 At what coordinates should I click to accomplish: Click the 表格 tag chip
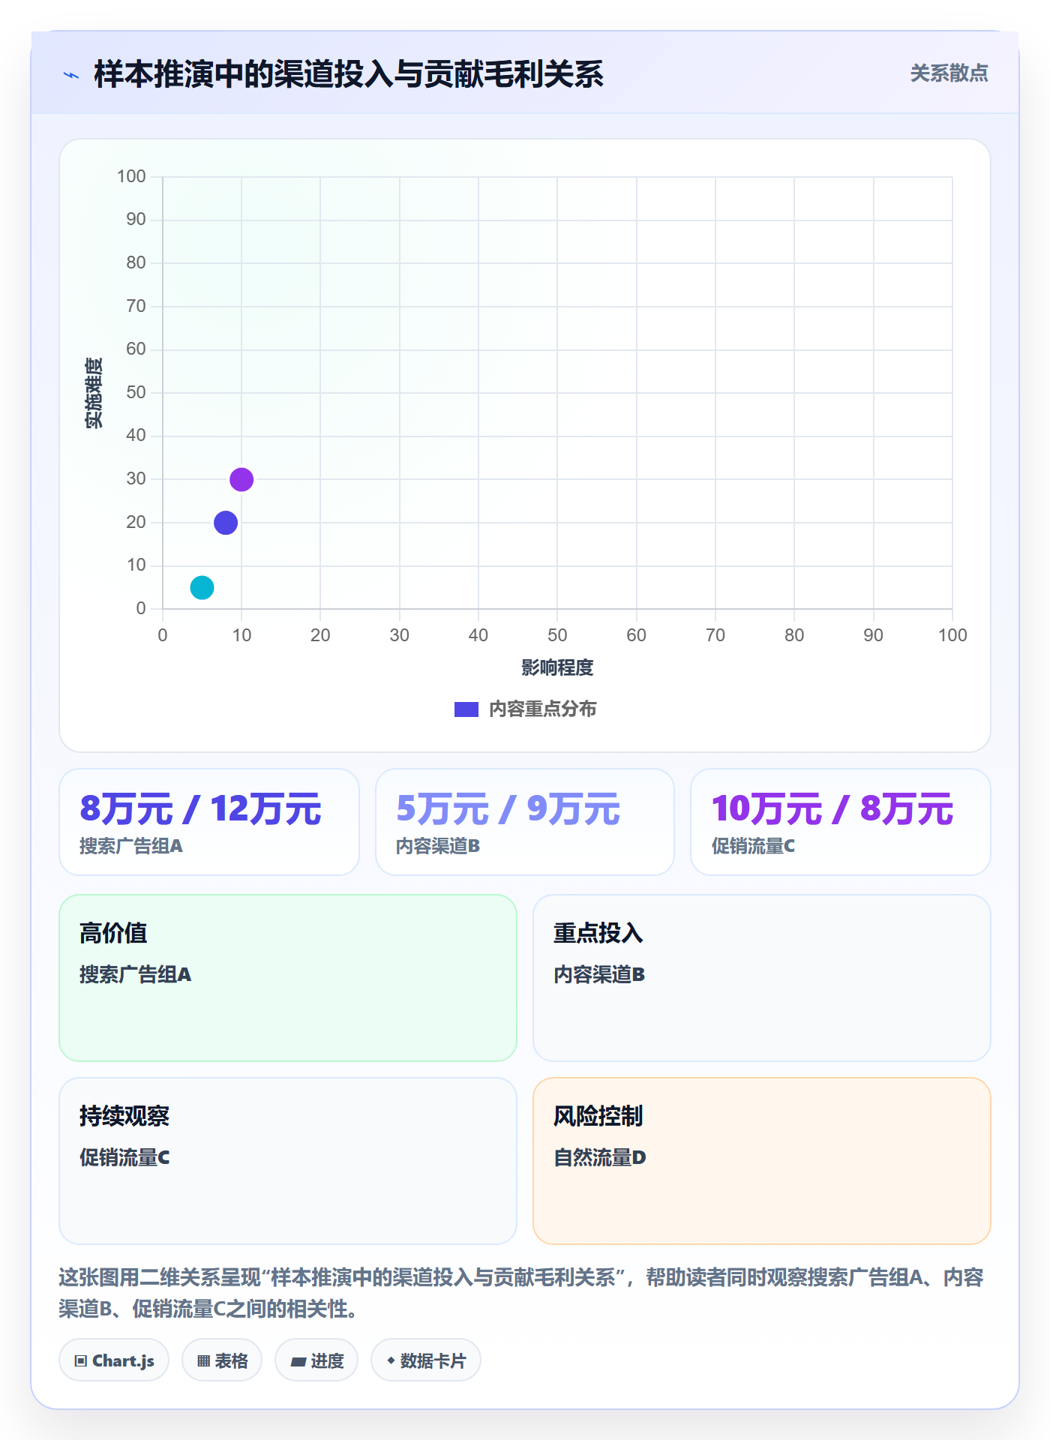pyautogui.click(x=222, y=1360)
